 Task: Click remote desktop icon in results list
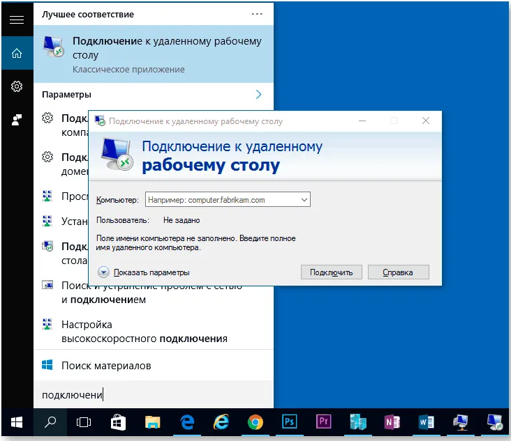coord(47,246)
